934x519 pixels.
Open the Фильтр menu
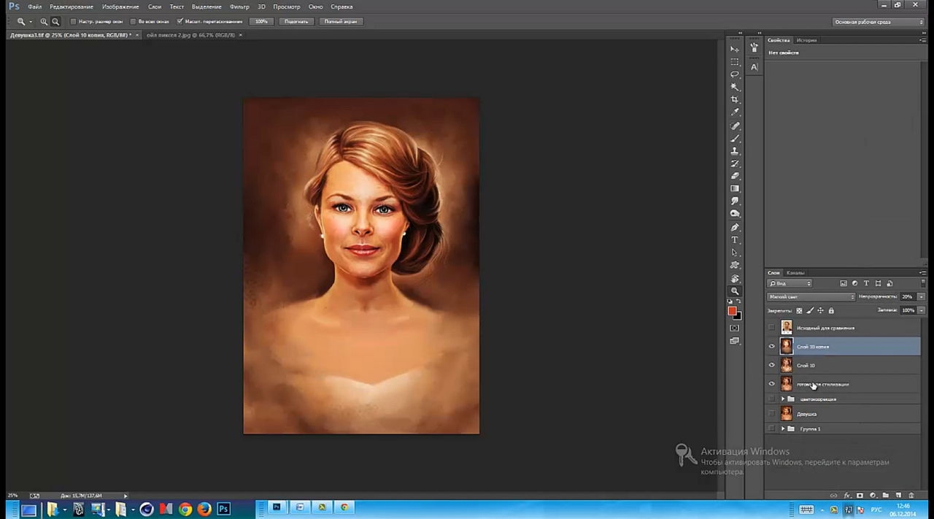239,7
